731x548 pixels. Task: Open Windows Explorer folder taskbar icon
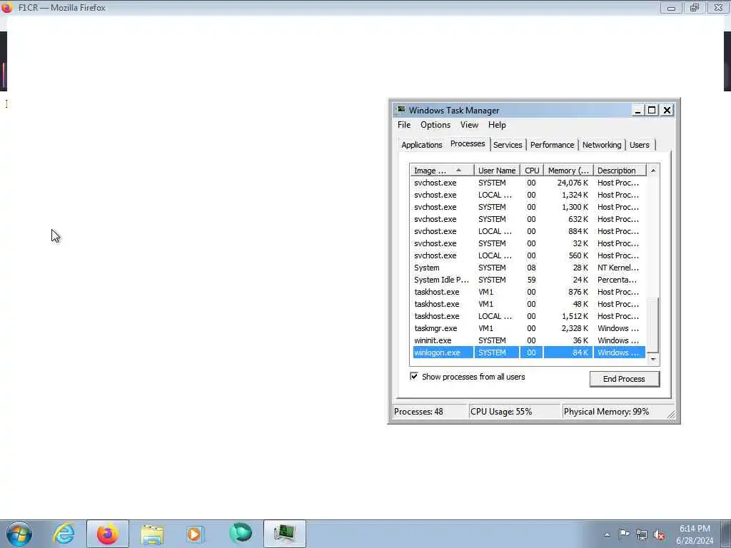click(152, 534)
